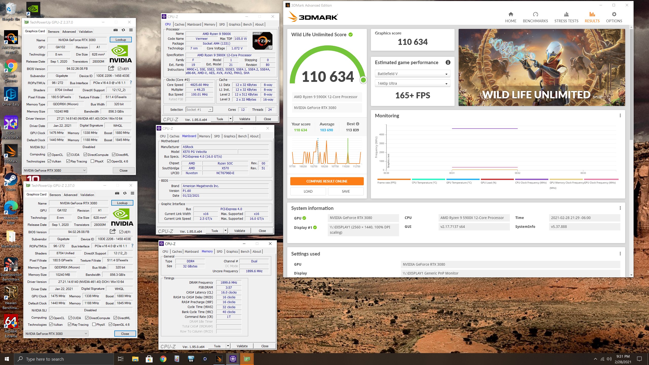The image size is (649, 365).
Task: Click the refresh icon in upper GPU-Z window
Action: click(123, 30)
